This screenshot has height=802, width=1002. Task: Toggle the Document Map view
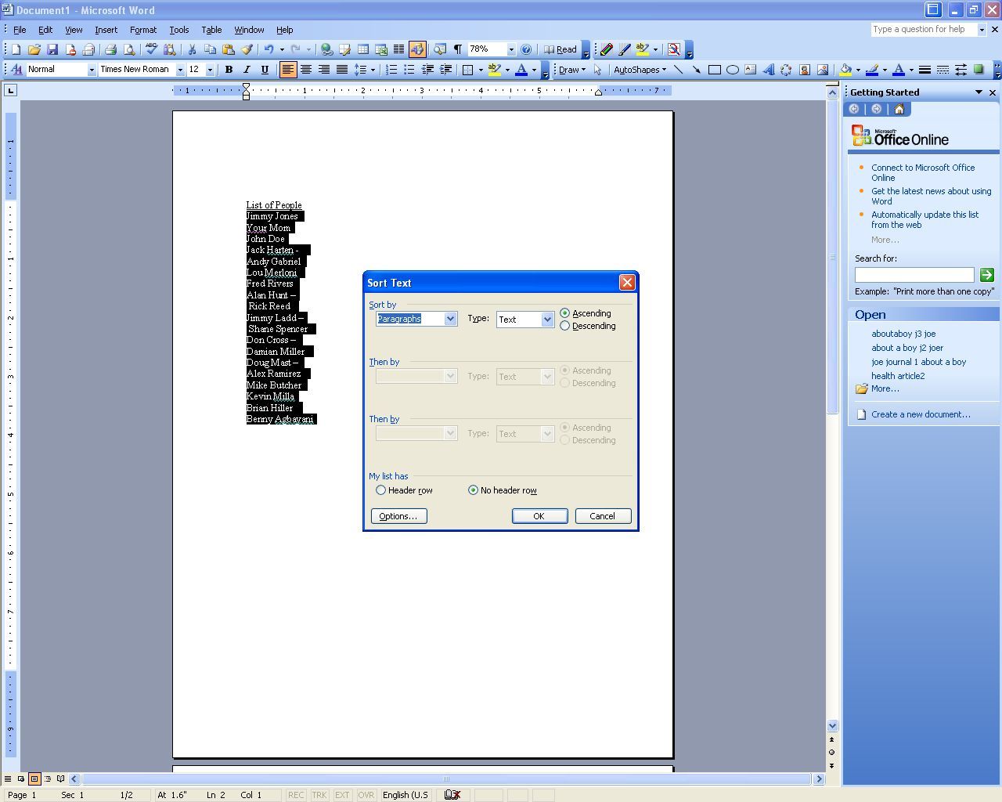click(x=440, y=49)
